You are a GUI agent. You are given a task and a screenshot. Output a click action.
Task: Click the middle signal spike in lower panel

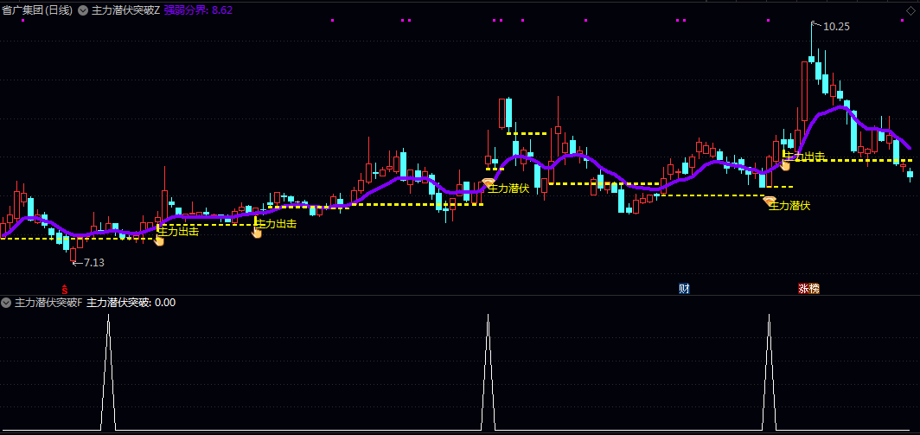(x=488, y=373)
